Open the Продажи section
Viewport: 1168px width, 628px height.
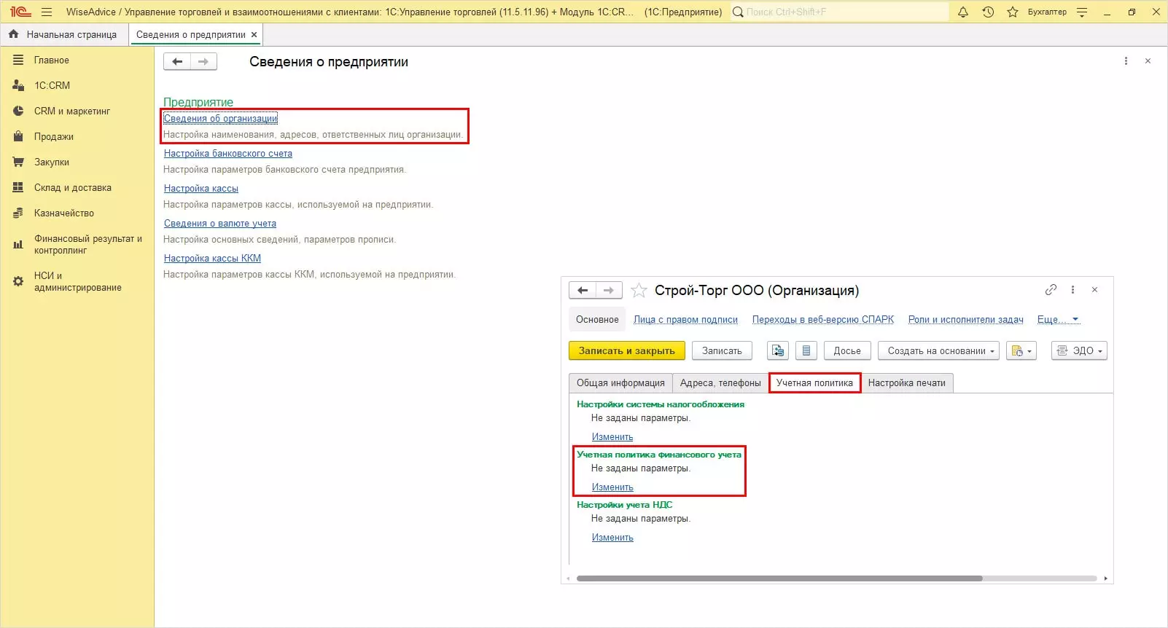[53, 136]
